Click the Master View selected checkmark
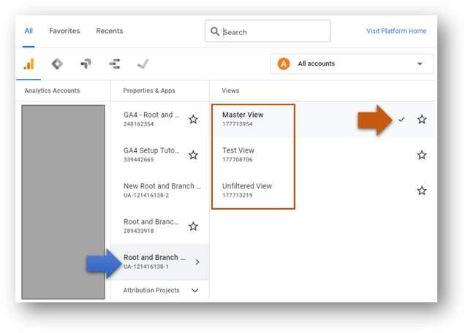Screen dimensions: 468x333 (401, 119)
